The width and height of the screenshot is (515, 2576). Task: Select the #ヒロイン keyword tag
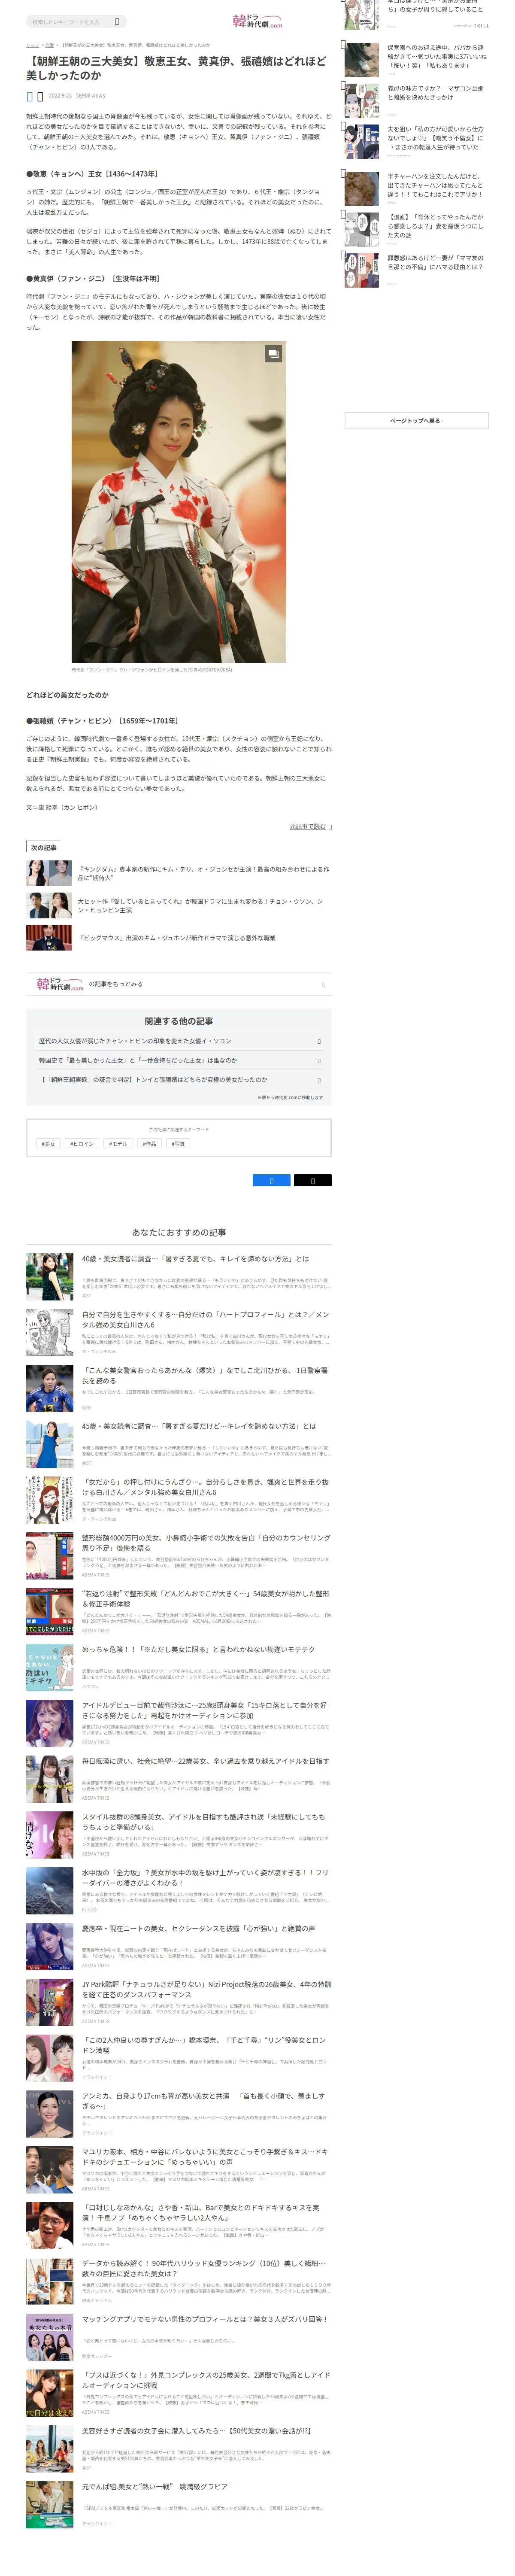coord(81,1143)
